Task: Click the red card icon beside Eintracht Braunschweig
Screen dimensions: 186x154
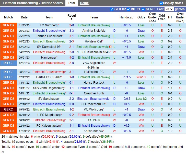Action: point(110,47)
